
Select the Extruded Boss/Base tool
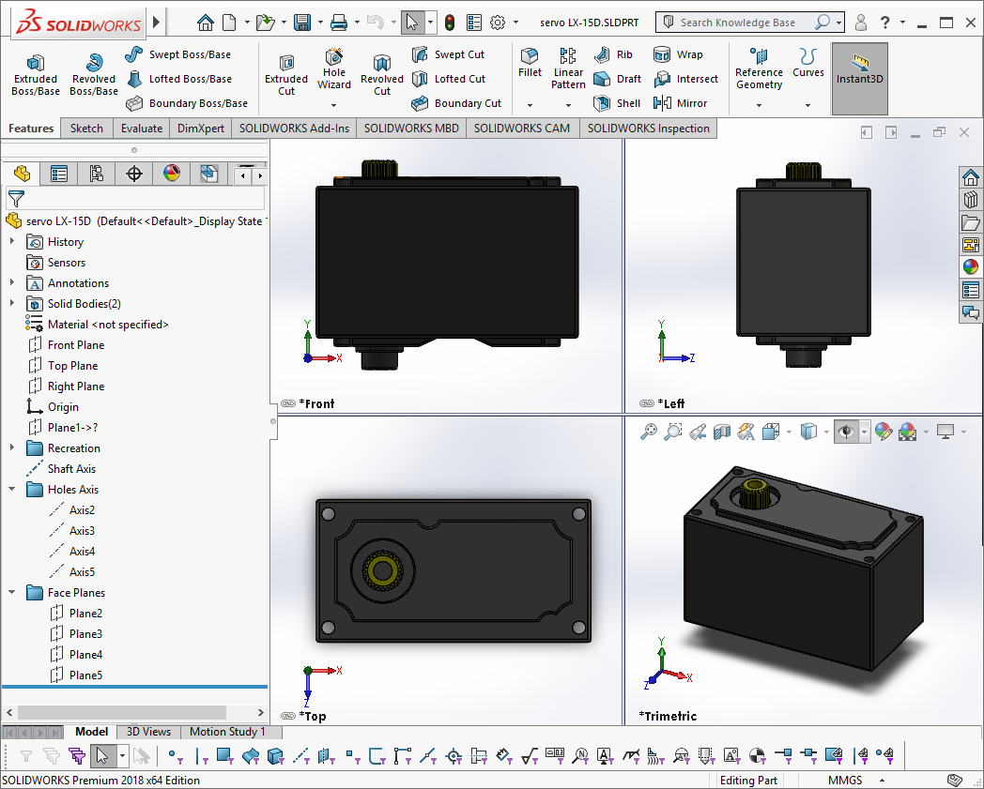pyautogui.click(x=36, y=75)
